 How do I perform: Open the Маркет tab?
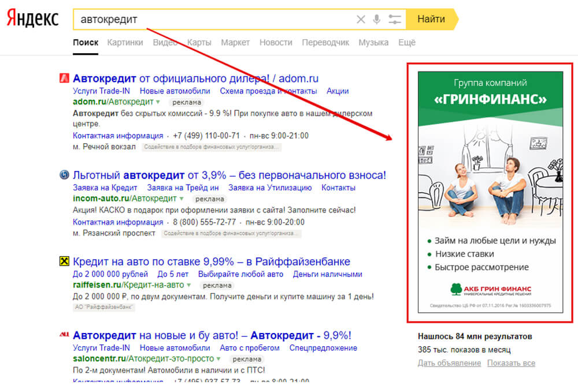pyautogui.click(x=235, y=43)
